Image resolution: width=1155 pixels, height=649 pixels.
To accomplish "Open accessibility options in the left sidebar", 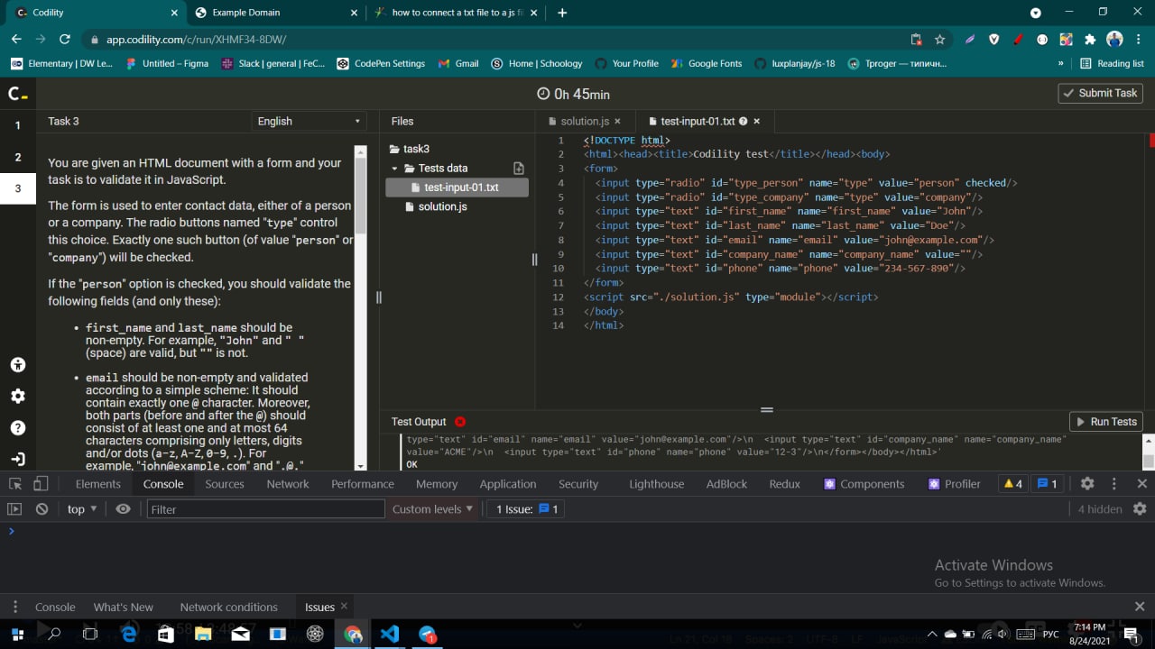I will pyautogui.click(x=18, y=365).
